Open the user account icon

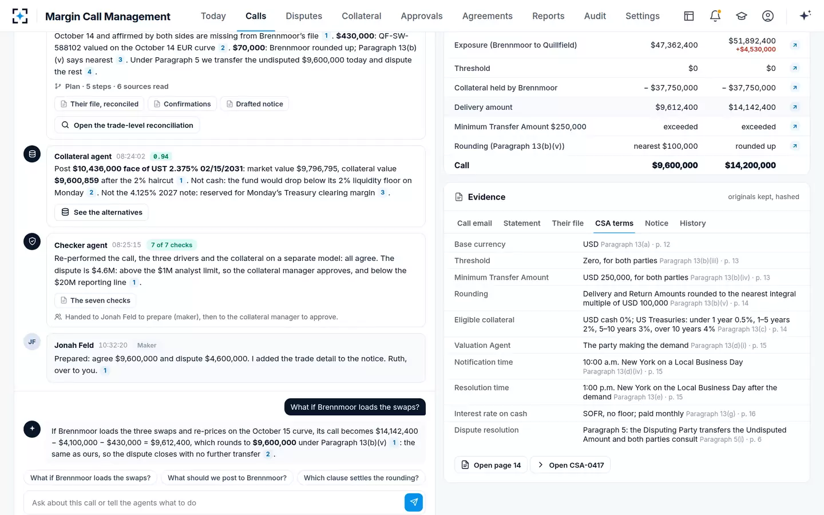[x=768, y=16]
